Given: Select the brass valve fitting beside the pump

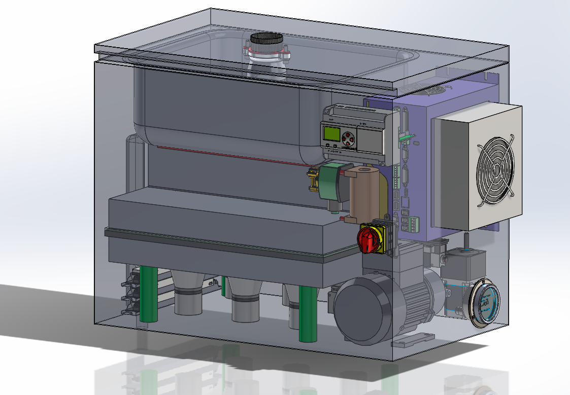Looking at the screenshot, I should coord(312,180).
